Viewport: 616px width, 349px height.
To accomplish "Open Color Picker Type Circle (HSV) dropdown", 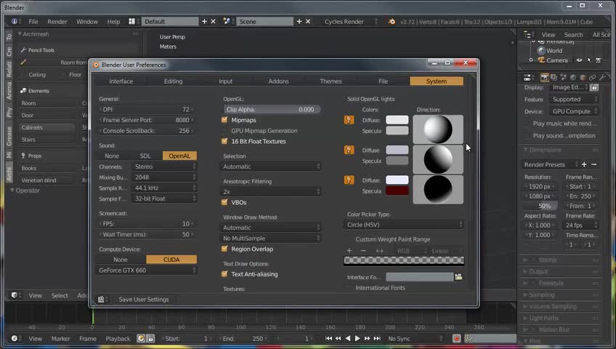I will point(404,225).
